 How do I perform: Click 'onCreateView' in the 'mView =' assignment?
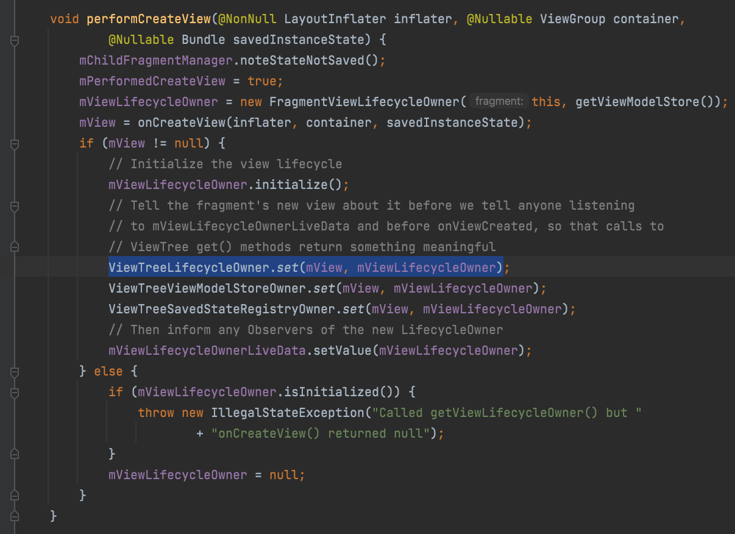(x=181, y=123)
